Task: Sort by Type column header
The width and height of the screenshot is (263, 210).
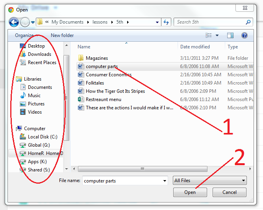Action: (x=233, y=47)
